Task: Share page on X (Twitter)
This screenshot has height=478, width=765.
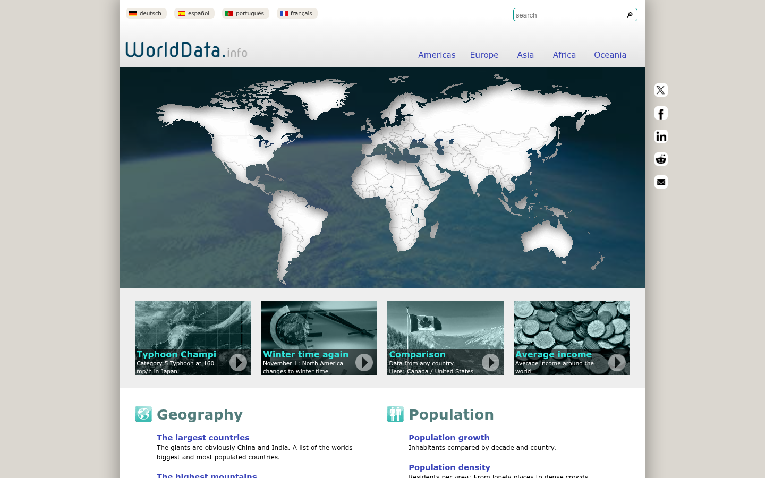Action: pyautogui.click(x=661, y=90)
